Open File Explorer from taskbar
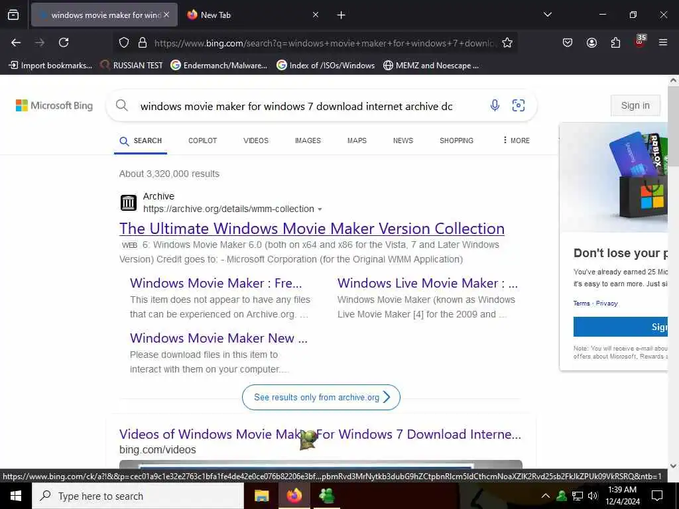The image size is (679, 509). (x=261, y=496)
